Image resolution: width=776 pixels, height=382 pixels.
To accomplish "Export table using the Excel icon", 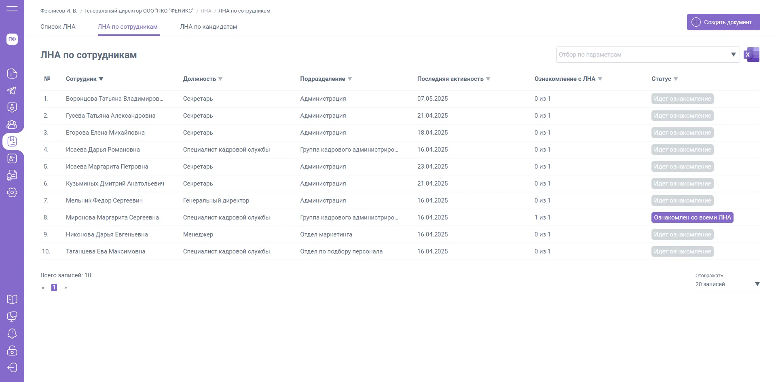I will point(752,55).
